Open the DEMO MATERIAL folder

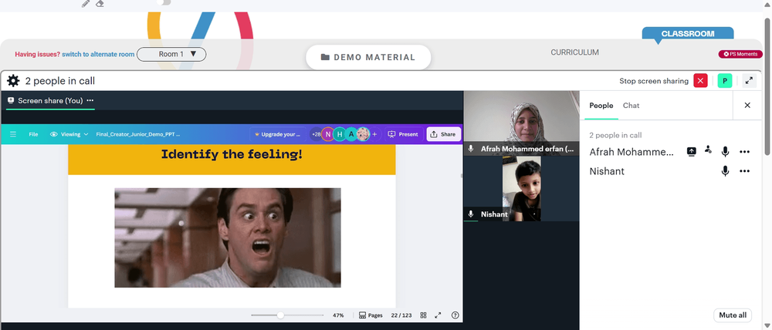(x=368, y=57)
